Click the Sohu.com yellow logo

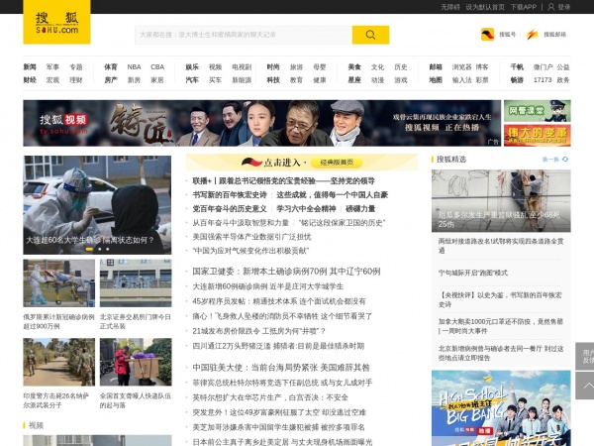point(56,22)
